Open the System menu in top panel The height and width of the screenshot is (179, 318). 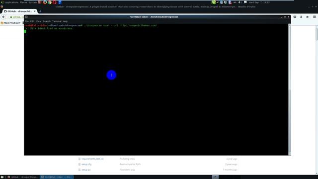(x=32, y=2)
